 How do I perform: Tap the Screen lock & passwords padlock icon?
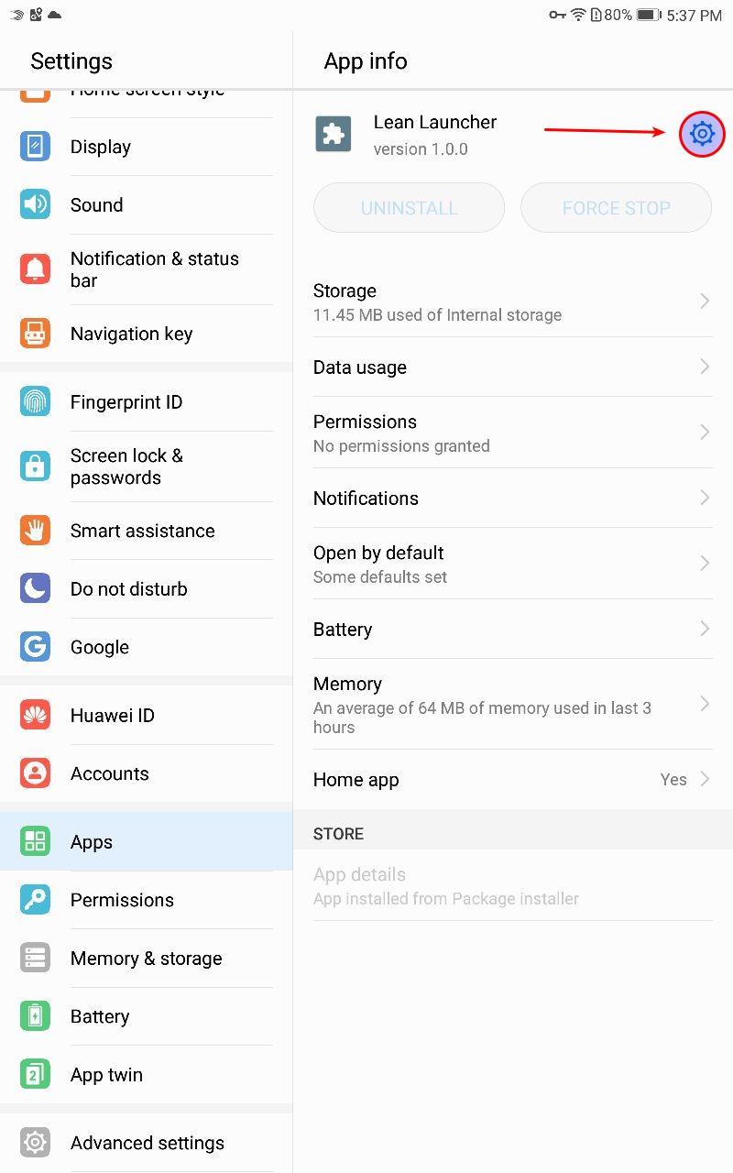[x=35, y=466]
